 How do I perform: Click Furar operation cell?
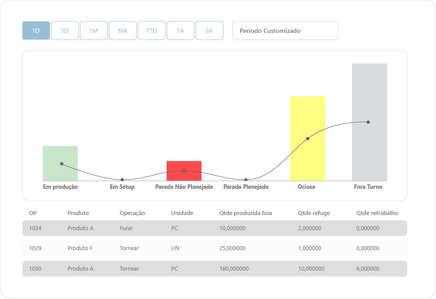[126, 228]
